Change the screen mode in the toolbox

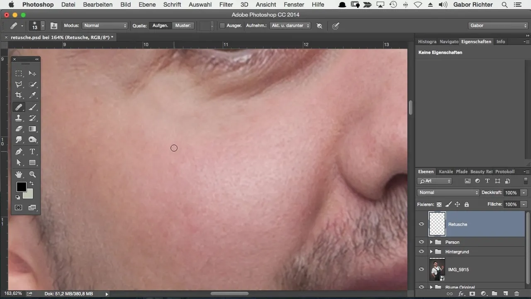click(x=32, y=207)
